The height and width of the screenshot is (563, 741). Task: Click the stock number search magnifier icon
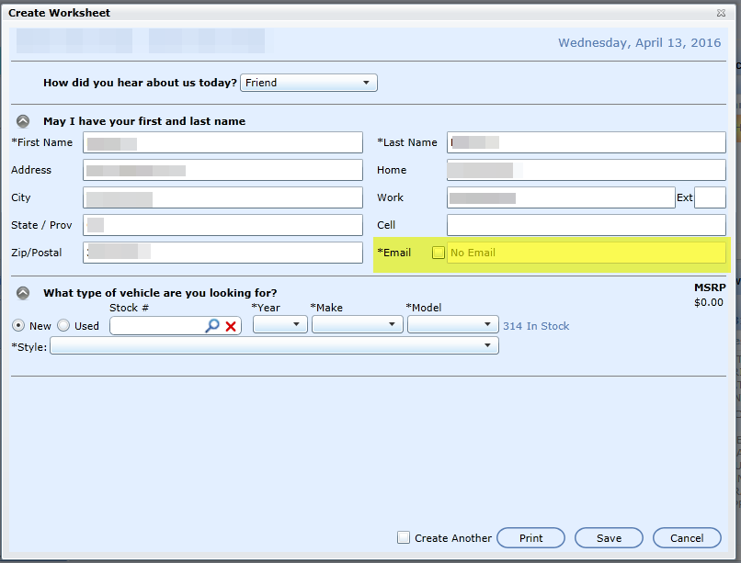click(212, 326)
